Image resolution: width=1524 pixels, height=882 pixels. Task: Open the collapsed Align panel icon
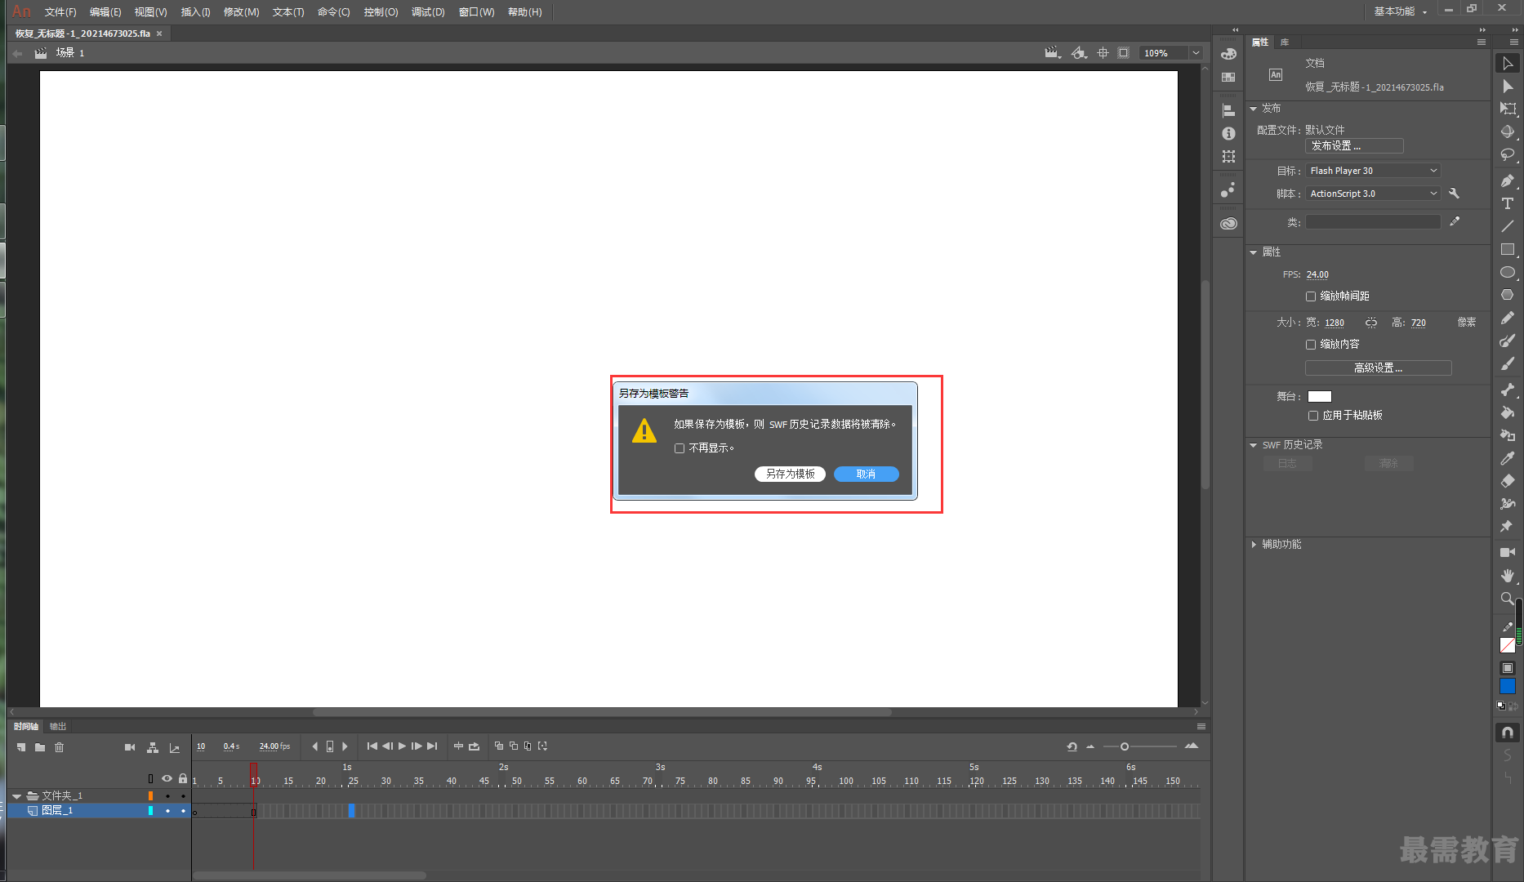tap(1228, 110)
